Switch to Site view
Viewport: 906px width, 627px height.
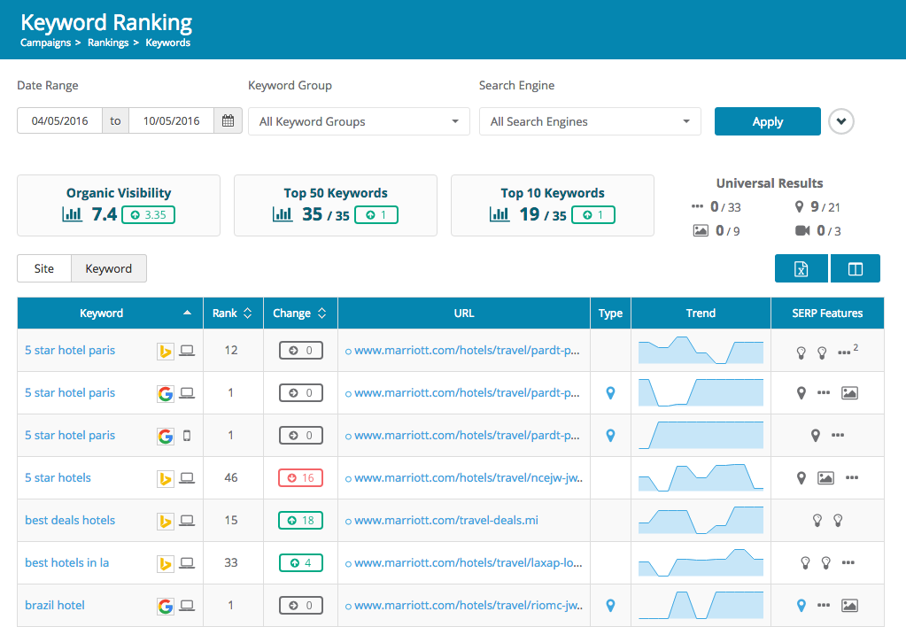[44, 269]
